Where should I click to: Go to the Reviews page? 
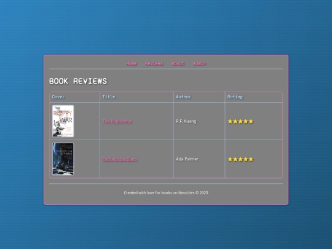click(x=154, y=63)
